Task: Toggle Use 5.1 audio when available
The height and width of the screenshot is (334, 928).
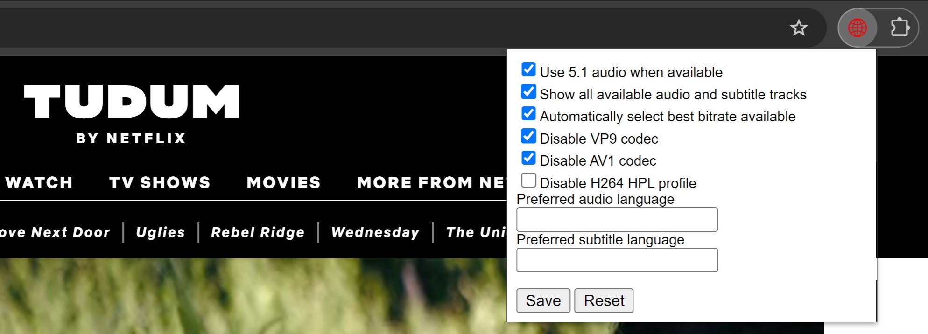Action: coord(528,70)
